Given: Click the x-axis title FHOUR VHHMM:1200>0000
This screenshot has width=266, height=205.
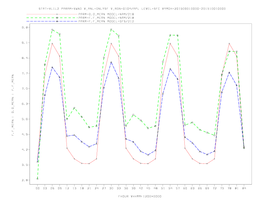Looking at the screenshot, I should click(x=140, y=196).
